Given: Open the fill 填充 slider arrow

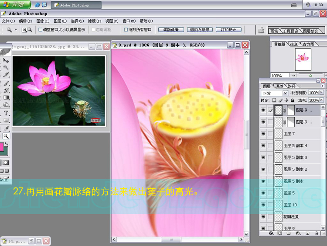Looking at the screenshot, I should [x=321, y=100].
